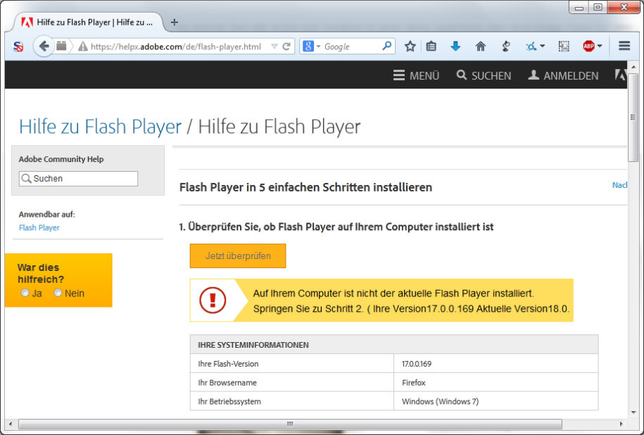644x435 pixels.
Task: Click the Ihre Flash-Version row label
Action: click(228, 364)
